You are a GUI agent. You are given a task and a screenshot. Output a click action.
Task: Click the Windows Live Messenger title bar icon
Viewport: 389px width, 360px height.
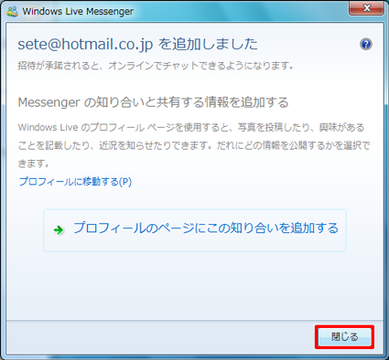pyautogui.click(x=13, y=12)
